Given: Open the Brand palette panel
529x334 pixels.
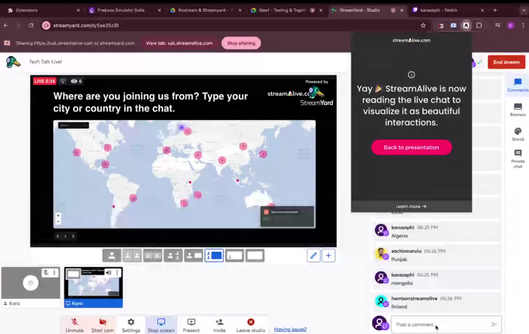Looking at the screenshot, I should (x=518, y=134).
